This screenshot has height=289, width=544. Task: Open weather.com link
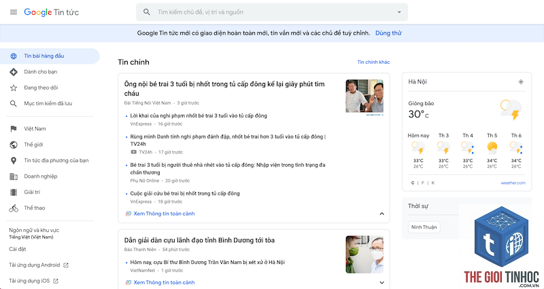(513, 183)
